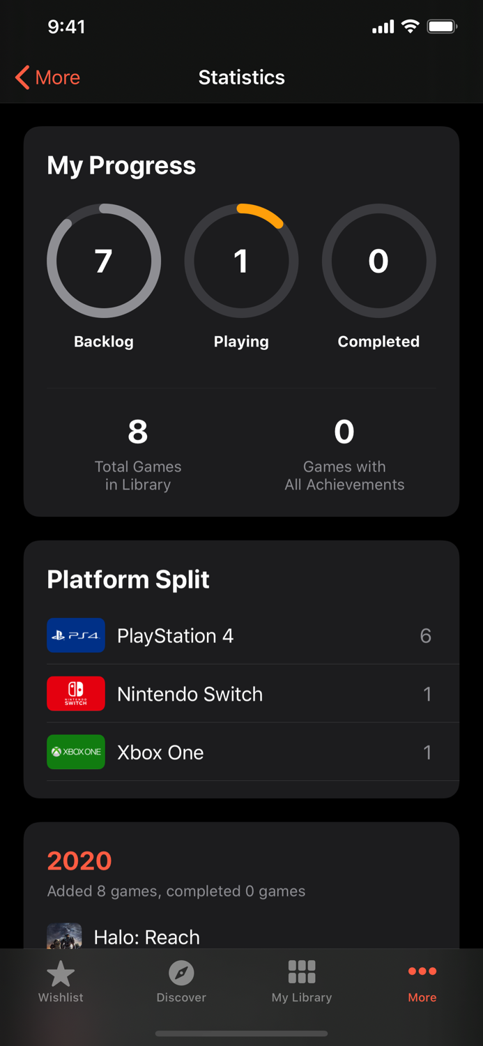Tap the Backlog count circle
This screenshot has width=483, height=1046.
pos(103,261)
